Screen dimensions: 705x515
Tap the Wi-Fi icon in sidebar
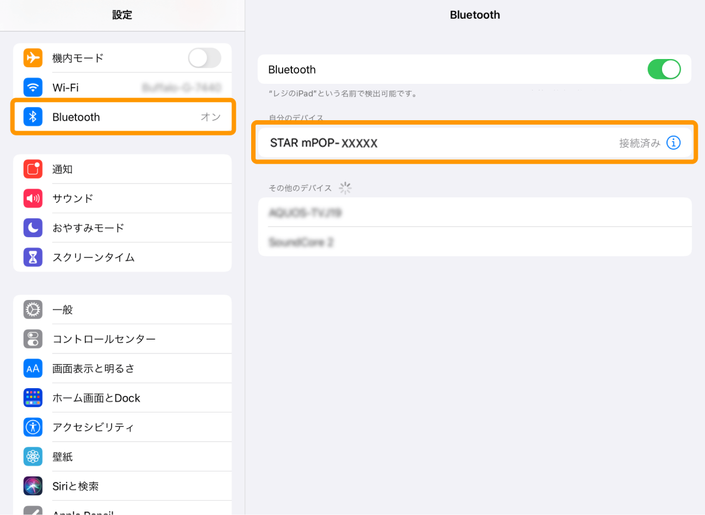[x=33, y=87]
